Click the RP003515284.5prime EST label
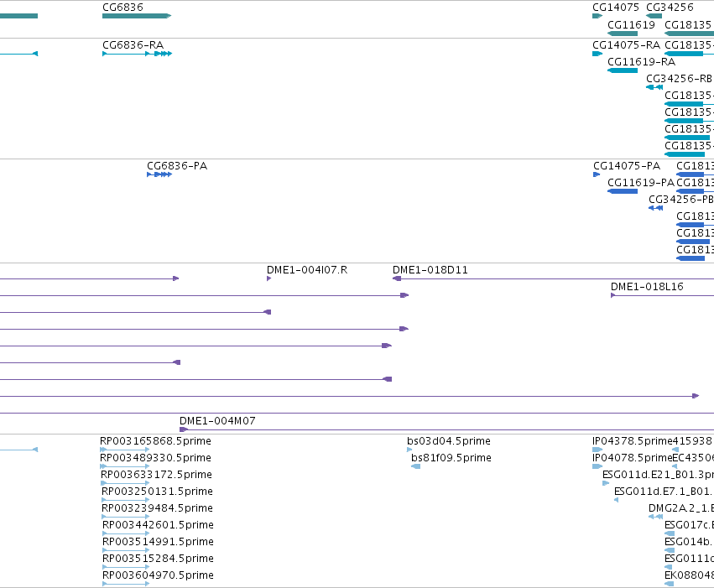Screen dimensions: 714x588 coord(158,559)
